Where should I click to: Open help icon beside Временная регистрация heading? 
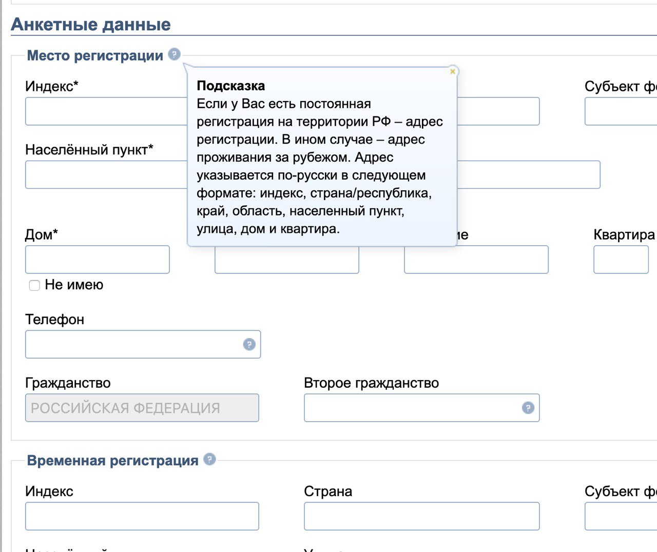209,459
